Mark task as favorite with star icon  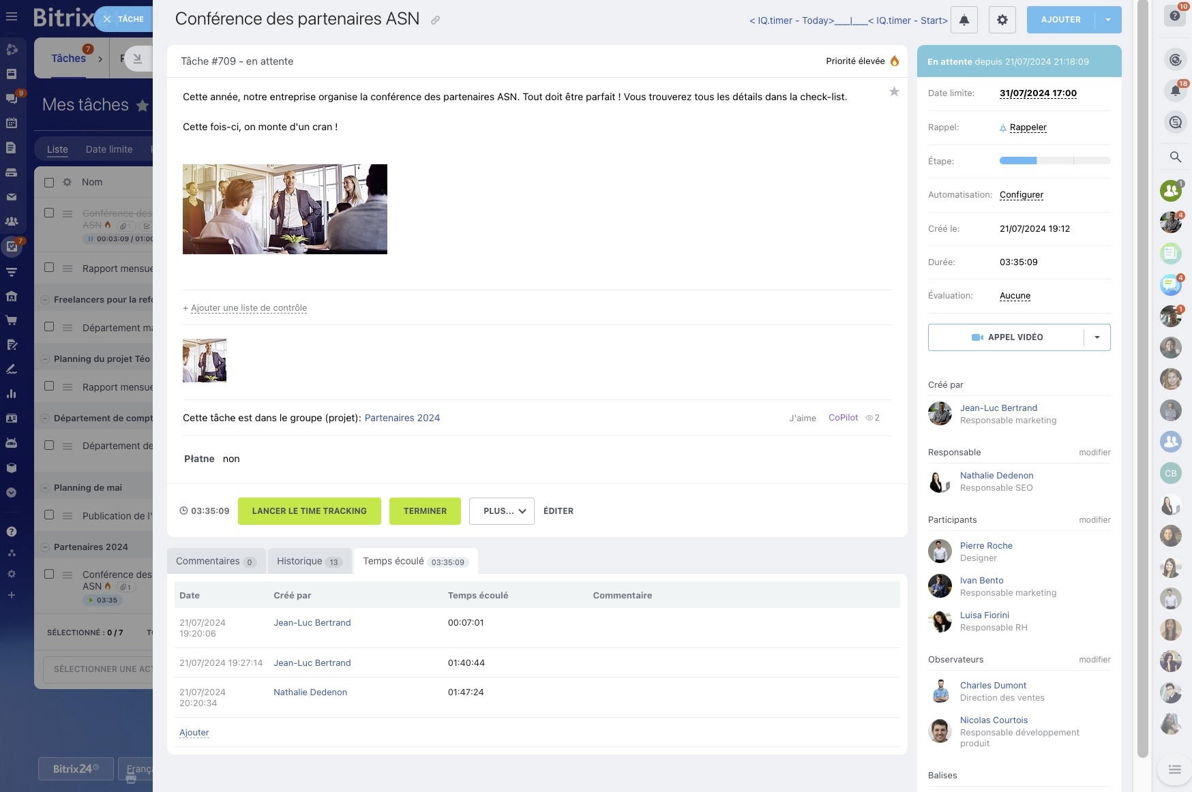(894, 91)
